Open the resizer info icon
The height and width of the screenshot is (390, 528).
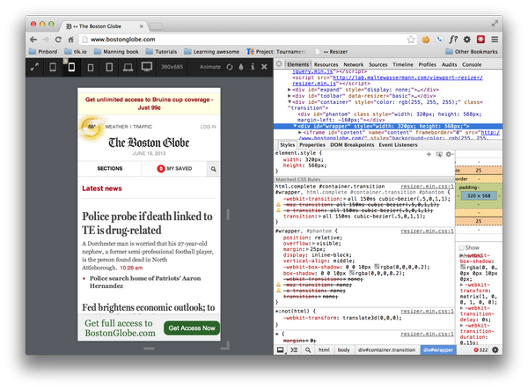253,67
